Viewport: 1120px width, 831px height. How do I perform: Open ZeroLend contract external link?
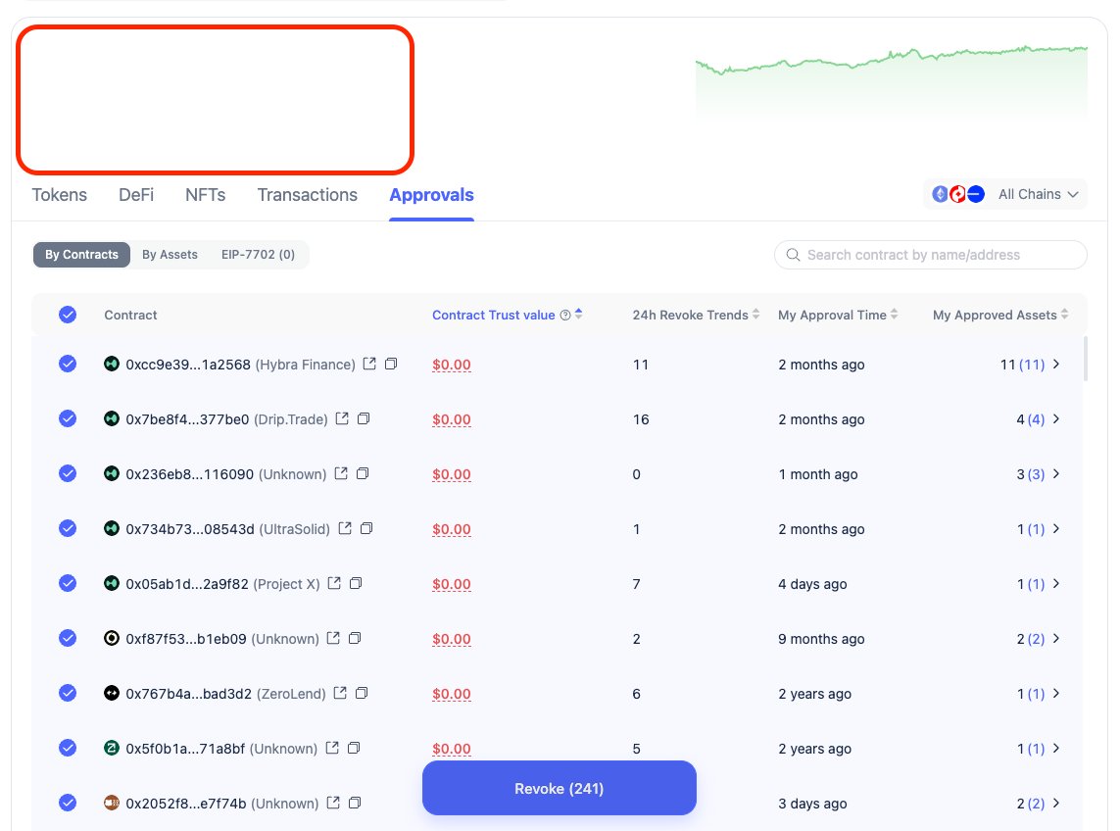click(x=340, y=693)
